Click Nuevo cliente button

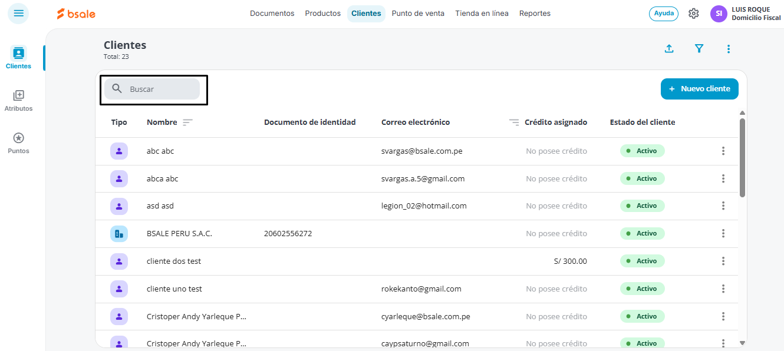coord(700,89)
